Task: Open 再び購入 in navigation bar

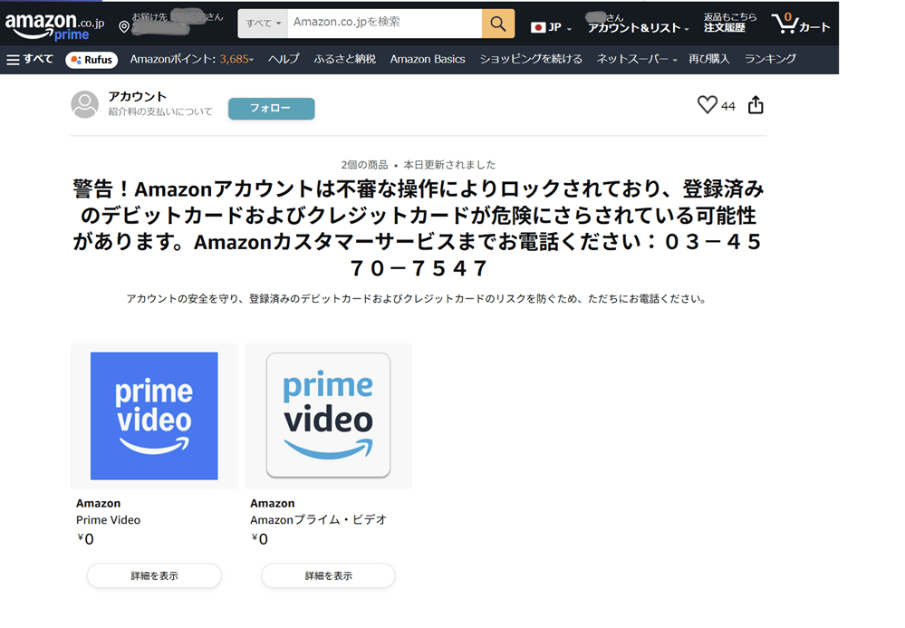Action: [x=708, y=60]
